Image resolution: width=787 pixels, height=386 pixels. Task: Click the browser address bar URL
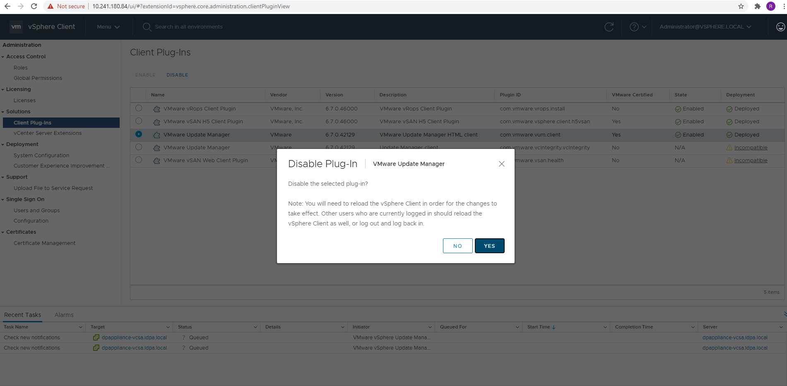coord(191,6)
